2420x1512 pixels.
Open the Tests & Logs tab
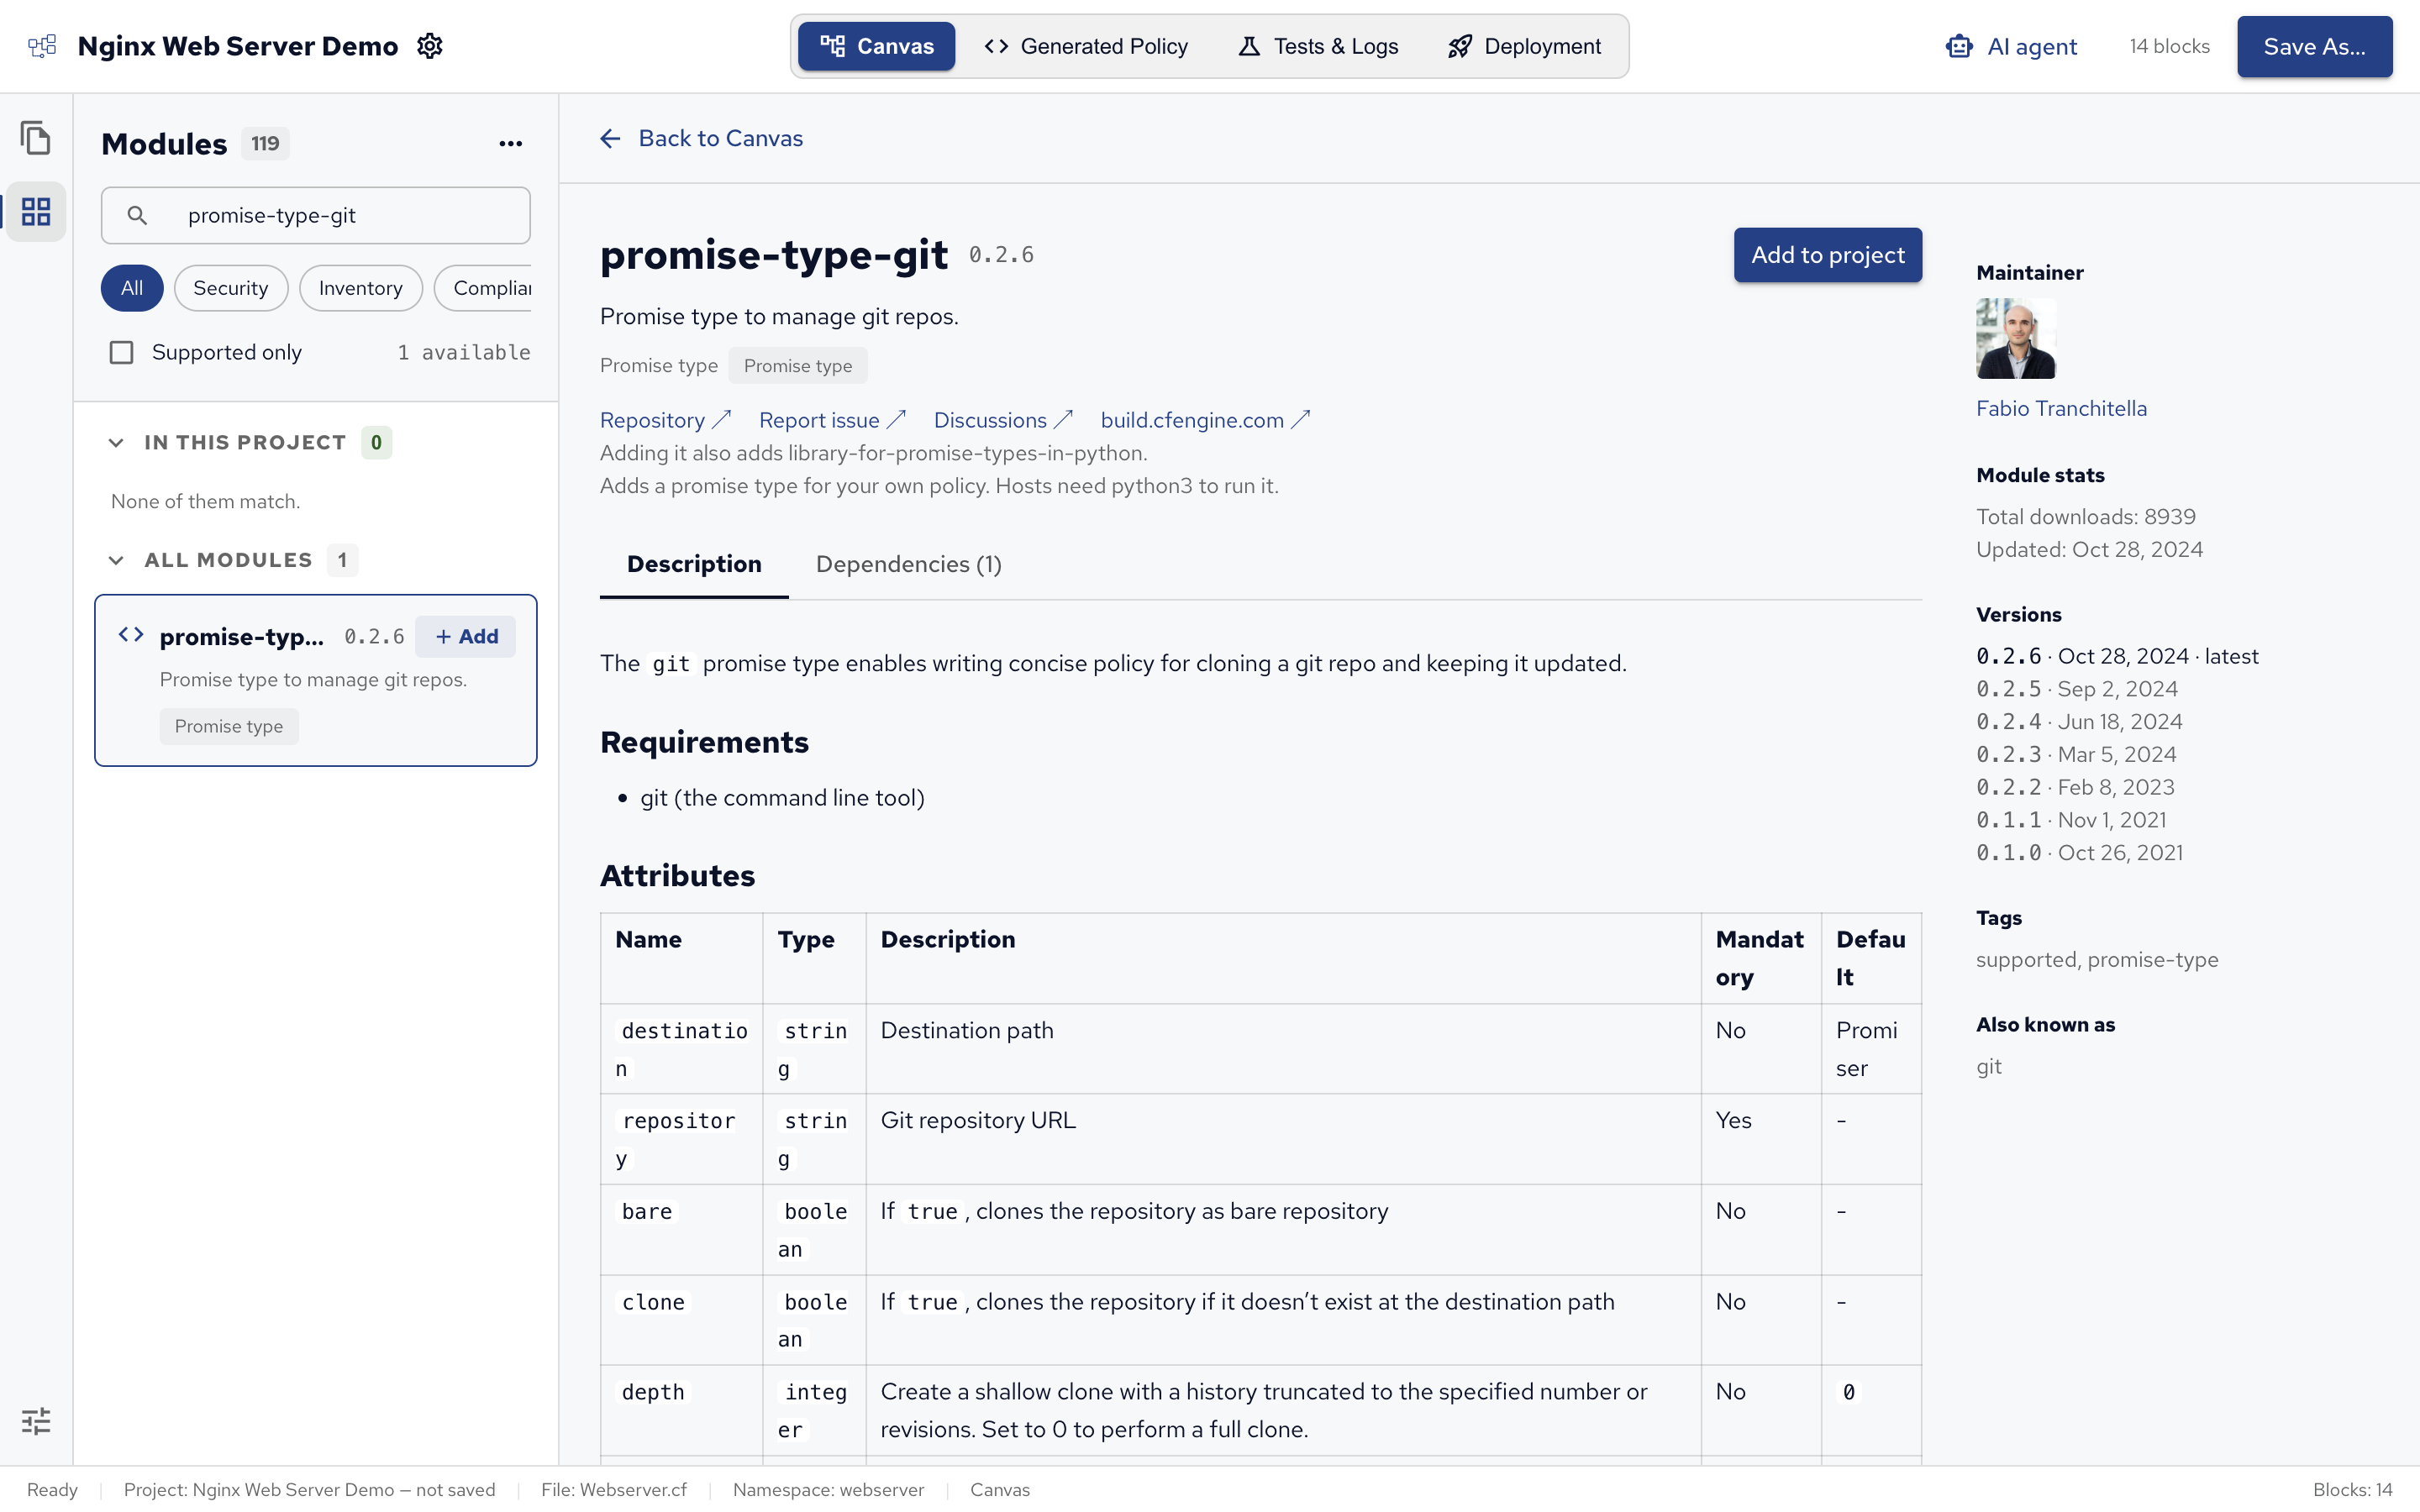pos(1318,46)
